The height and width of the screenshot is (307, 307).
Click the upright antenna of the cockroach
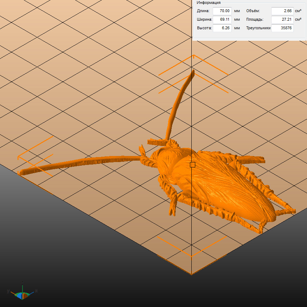(x=176, y=107)
